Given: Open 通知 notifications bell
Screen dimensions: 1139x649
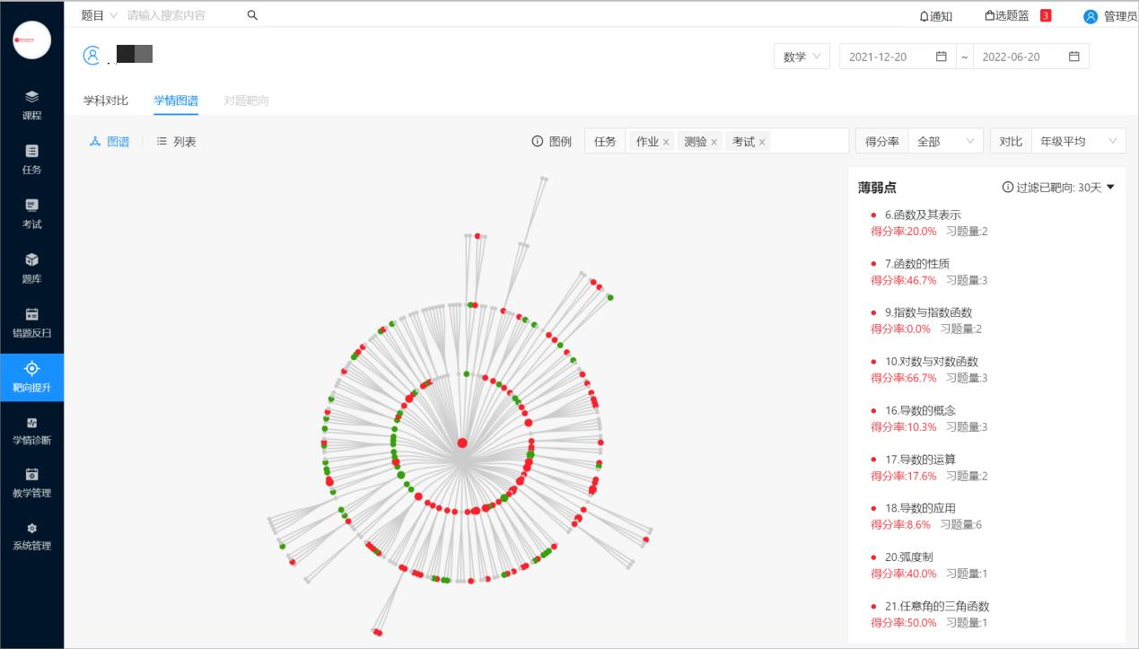Looking at the screenshot, I should click(x=935, y=16).
